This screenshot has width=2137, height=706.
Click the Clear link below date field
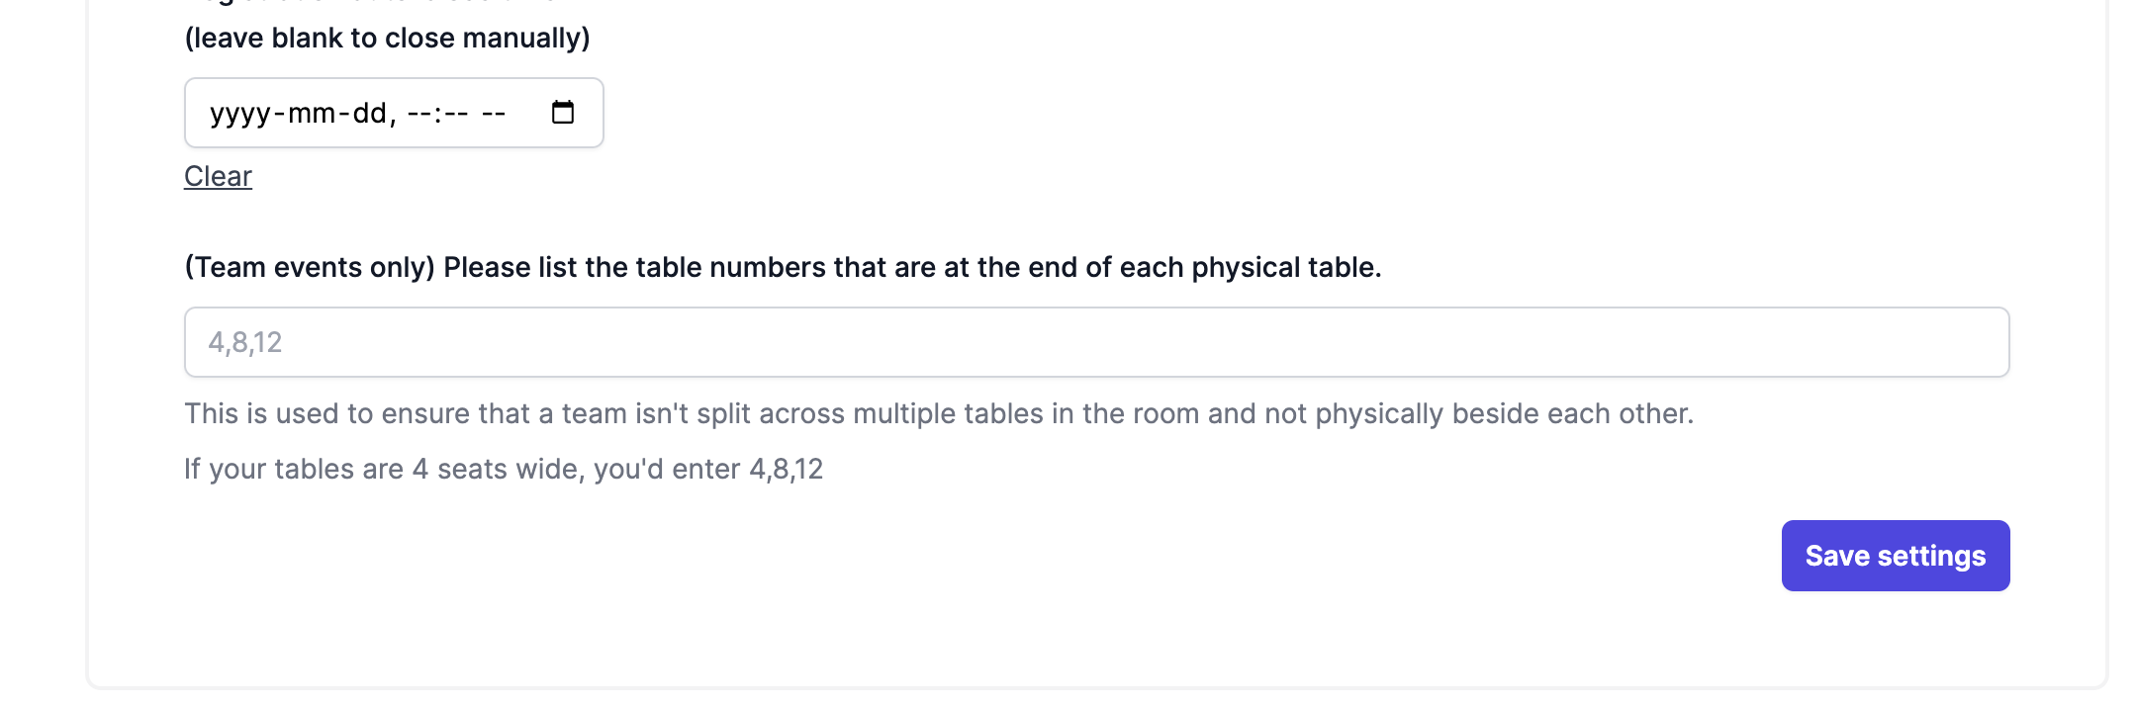tap(218, 176)
